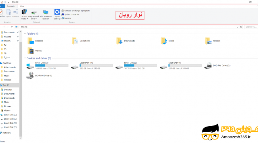Open folder 13 in navigation pane
This screenshot has height=143, width=258.
tap(5, 49)
